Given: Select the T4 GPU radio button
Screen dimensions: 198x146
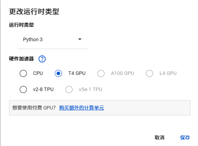Looking at the screenshot, I should [58, 73].
